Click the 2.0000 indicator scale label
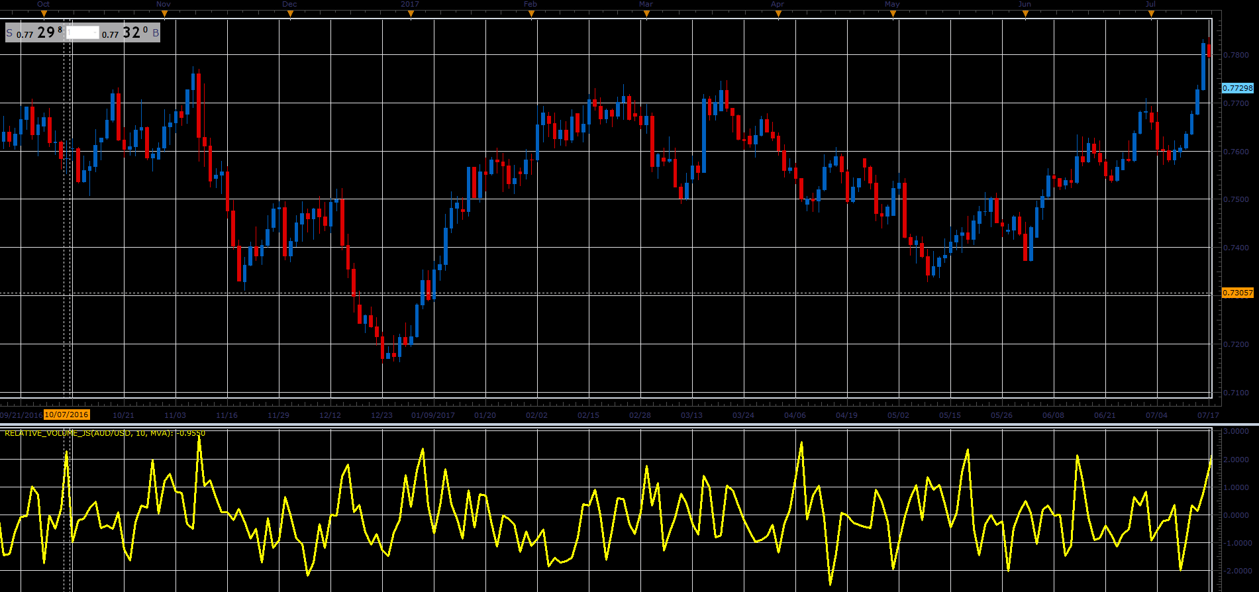The image size is (1259, 592). pos(1236,460)
